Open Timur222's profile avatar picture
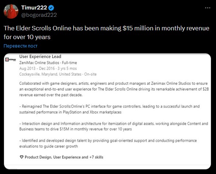The height and width of the screenshot is (174, 216). coord(11,11)
